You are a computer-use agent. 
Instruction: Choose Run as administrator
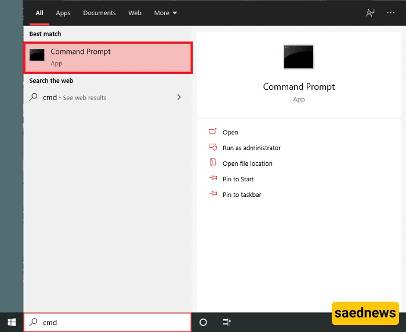[x=252, y=148]
